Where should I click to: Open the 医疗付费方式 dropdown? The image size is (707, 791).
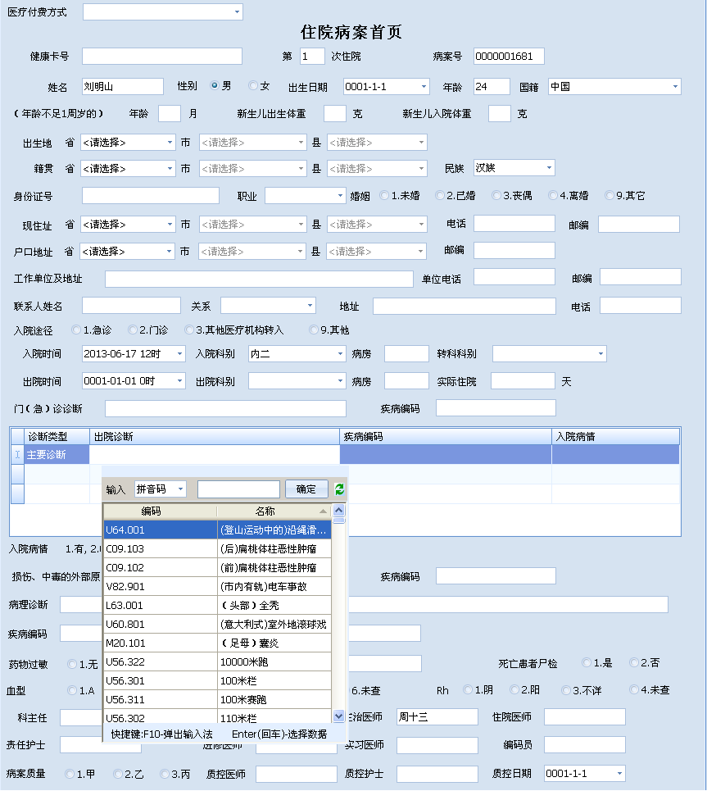click(x=237, y=11)
